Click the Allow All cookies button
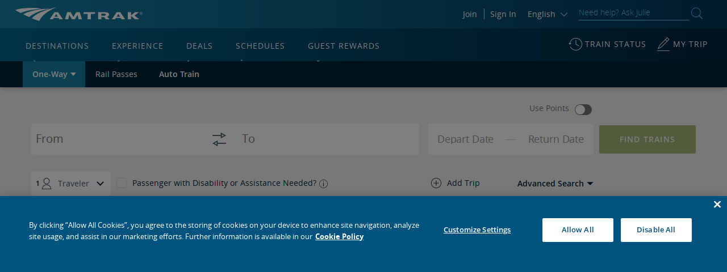This screenshot has width=727, height=272. pos(578,230)
